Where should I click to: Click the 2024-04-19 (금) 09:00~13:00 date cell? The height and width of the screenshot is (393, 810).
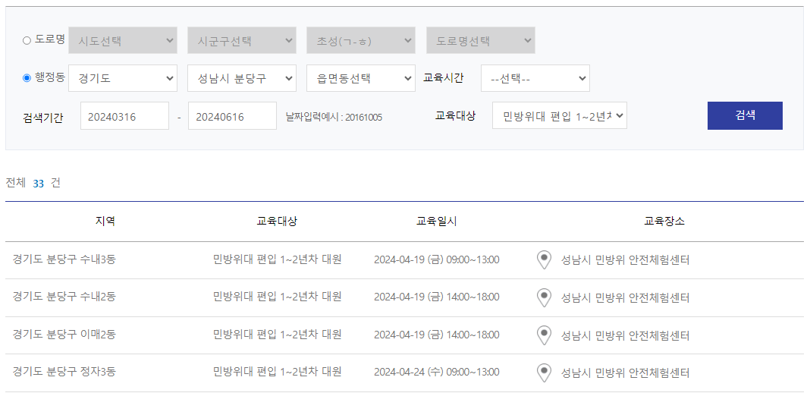pyautogui.click(x=437, y=259)
